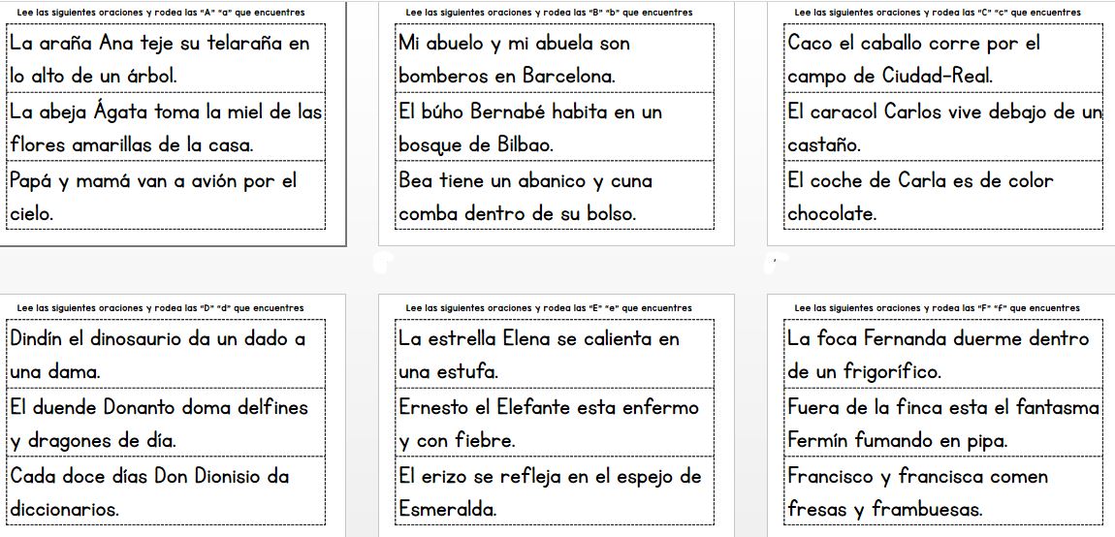Image resolution: width=1115 pixels, height=537 pixels.
Task: Select the letter A worksheet page thumbnail
Action: pos(173,123)
